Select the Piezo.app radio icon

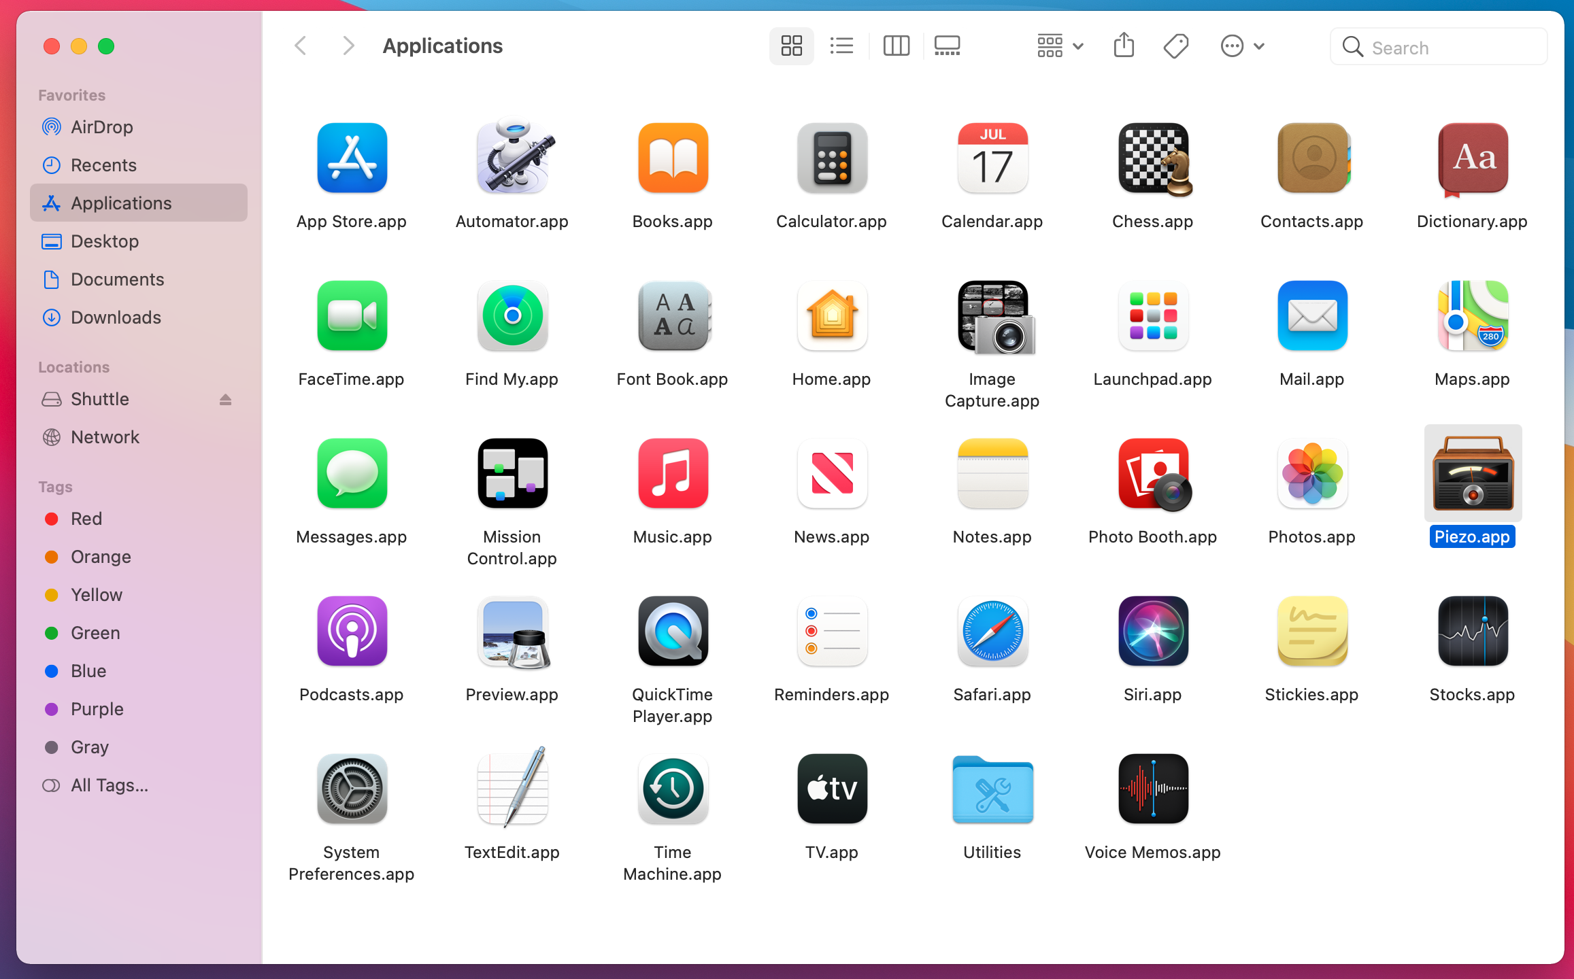1473,473
